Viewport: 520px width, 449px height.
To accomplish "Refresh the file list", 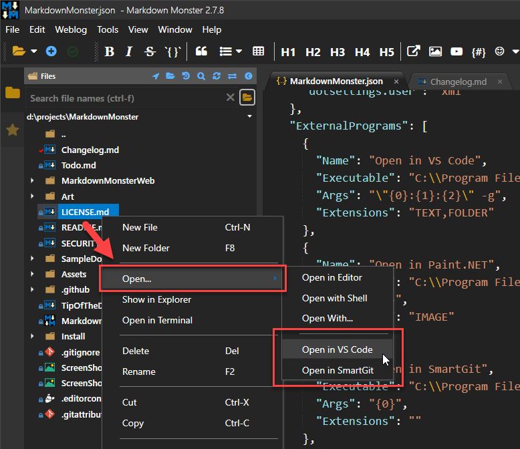I will click(217, 76).
